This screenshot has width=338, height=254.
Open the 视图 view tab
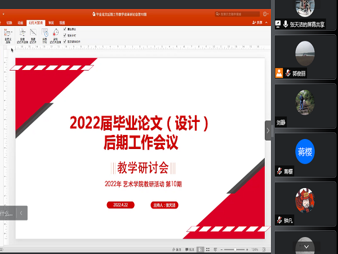click(62, 23)
